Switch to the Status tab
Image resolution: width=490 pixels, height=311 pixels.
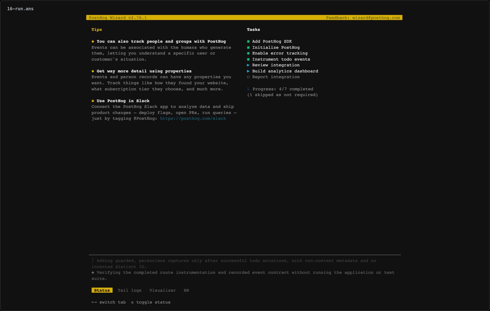pyautogui.click(x=102, y=290)
